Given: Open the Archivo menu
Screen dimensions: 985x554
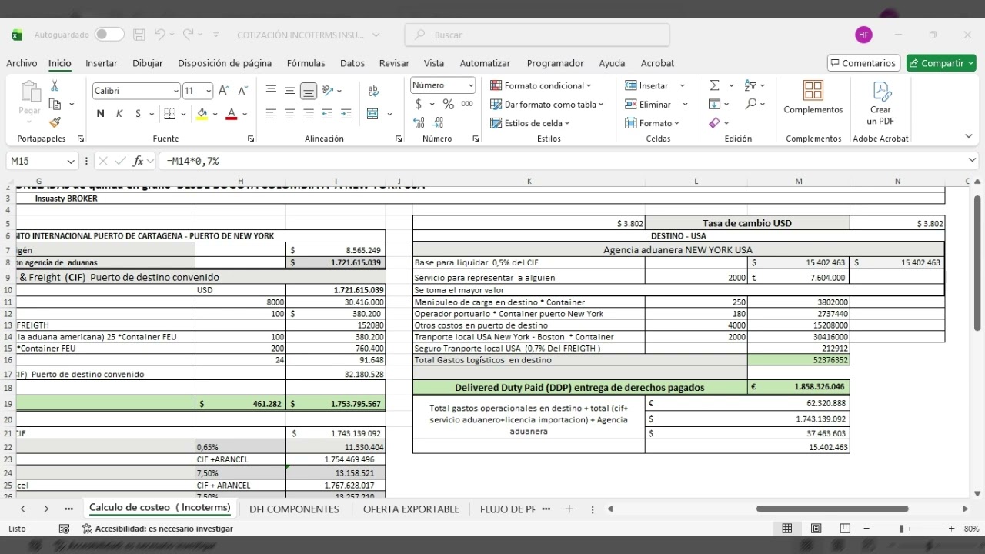Looking at the screenshot, I should 22,63.
